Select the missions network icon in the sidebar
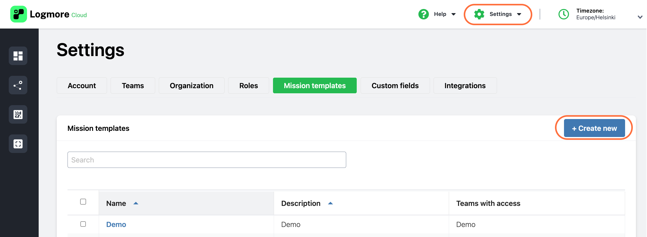This screenshot has width=647, height=237. [x=18, y=85]
